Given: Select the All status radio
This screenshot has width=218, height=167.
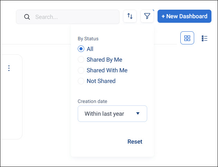Looking at the screenshot, I should (x=81, y=49).
